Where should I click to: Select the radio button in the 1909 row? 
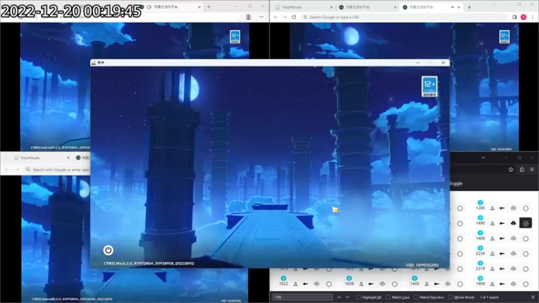(526, 283)
